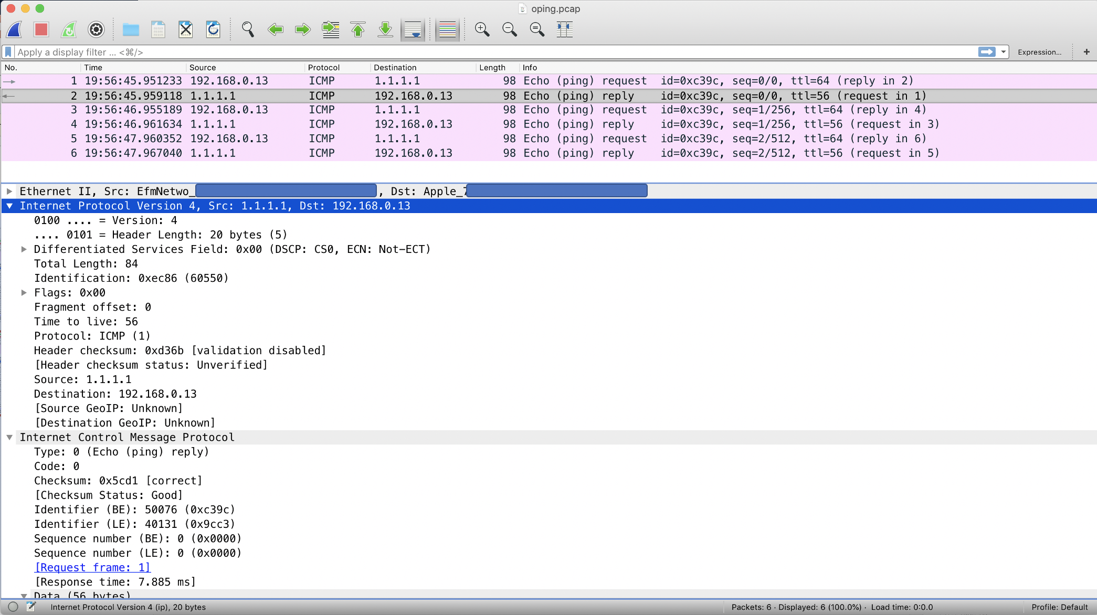This screenshot has width=1097, height=615.
Task: Click the zoom in magnifier icon
Action: click(x=482, y=29)
